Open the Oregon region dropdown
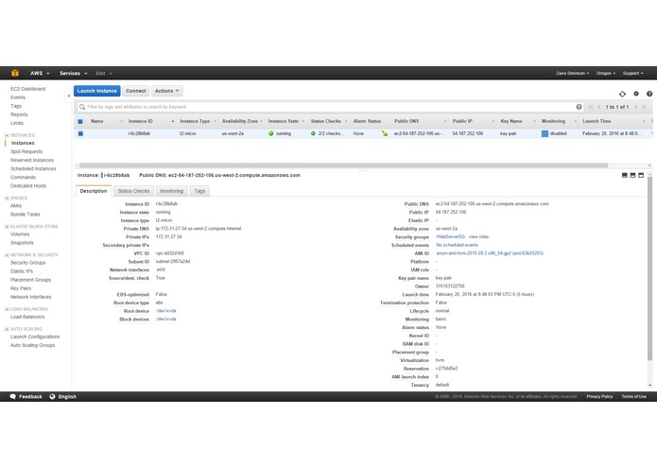This screenshot has height=467, width=657. point(606,74)
